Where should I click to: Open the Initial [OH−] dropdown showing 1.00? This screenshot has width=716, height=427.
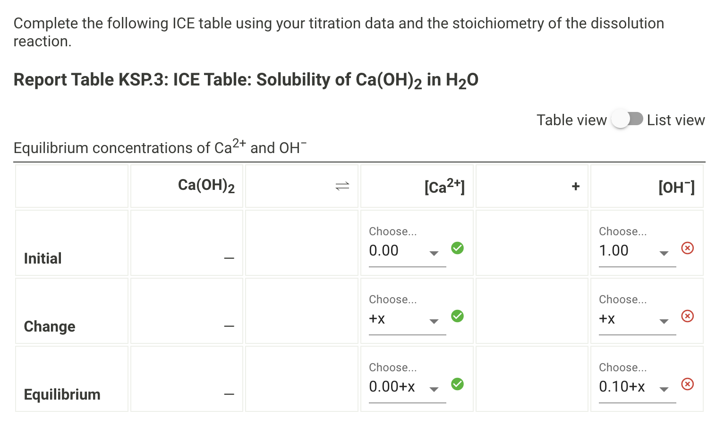tap(636, 251)
